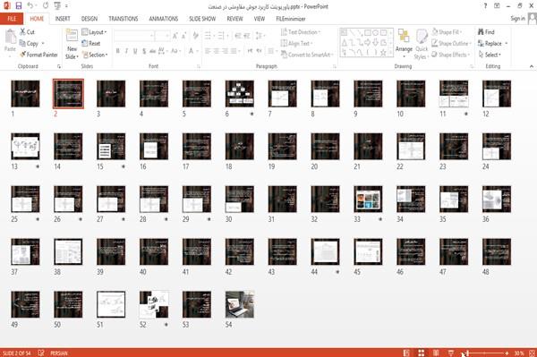Image resolution: width=537 pixels, height=357 pixels.
Task: Switch to the ANIMATIONS tab
Action: pos(164,19)
